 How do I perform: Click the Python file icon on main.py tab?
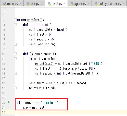pos(5,4)
